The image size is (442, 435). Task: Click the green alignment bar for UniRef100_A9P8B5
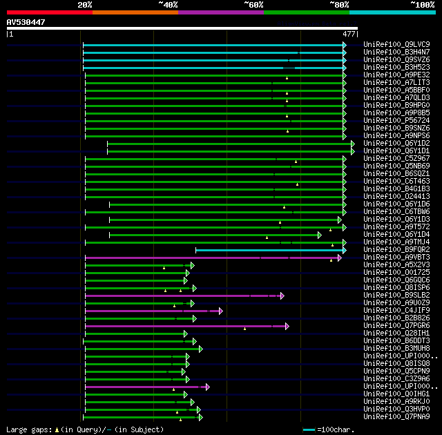coord(214,113)
